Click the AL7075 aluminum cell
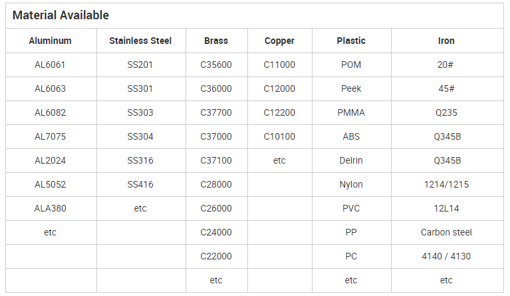The width and height of the screenshot is (510, 296). (50, 136)
